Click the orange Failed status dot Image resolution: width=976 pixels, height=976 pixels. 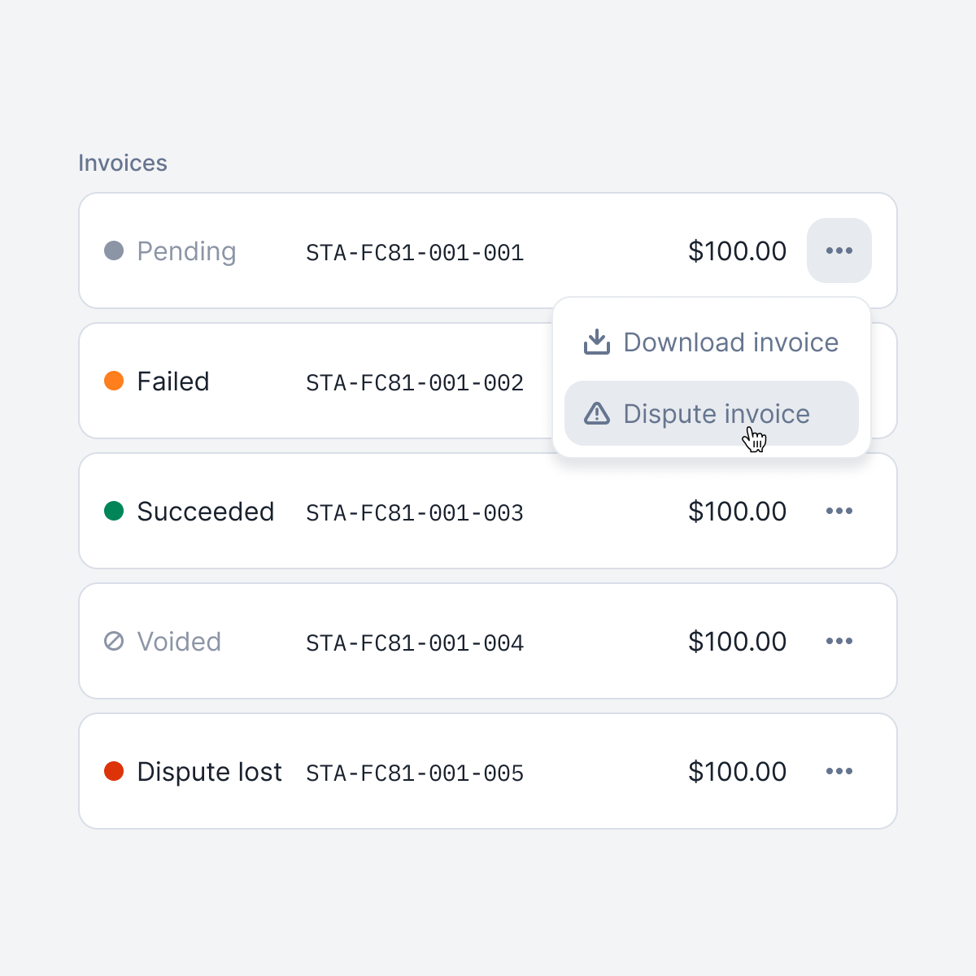click(x=114, y=381)
